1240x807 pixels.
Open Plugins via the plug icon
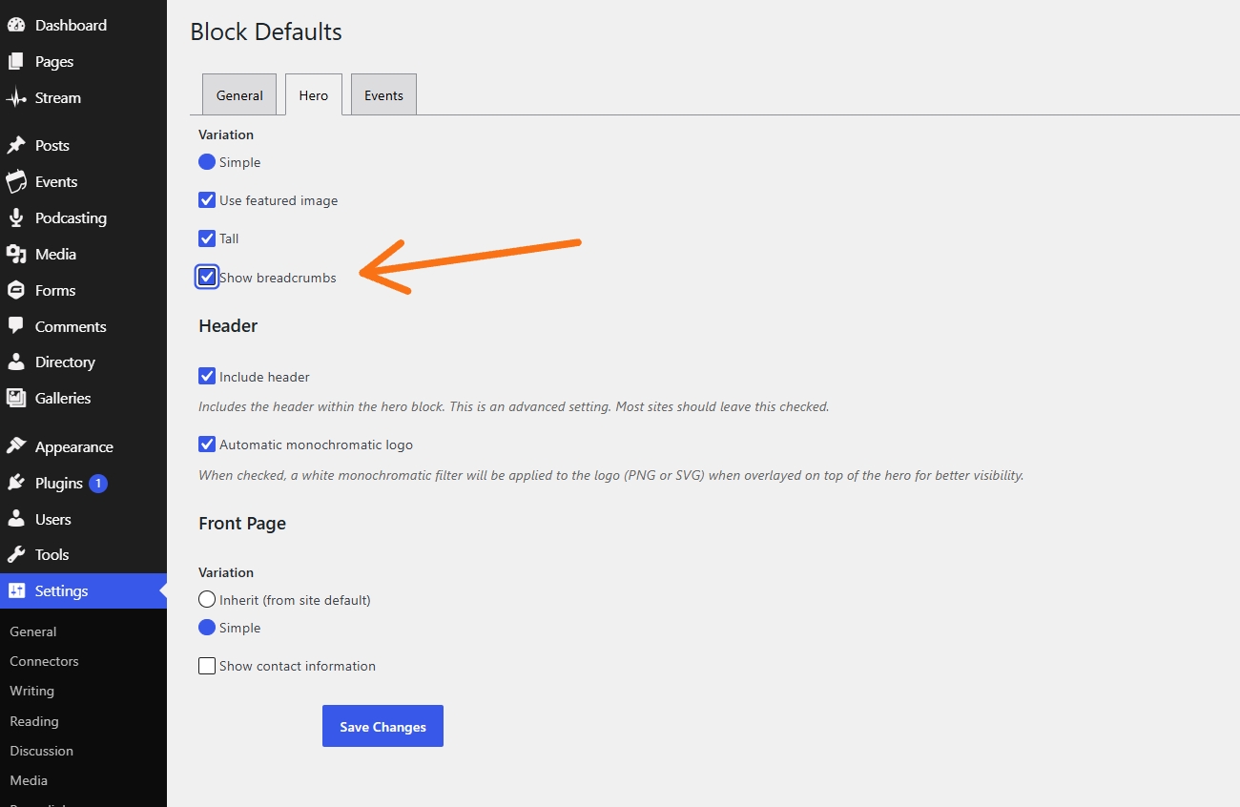[x=16, y=484]
